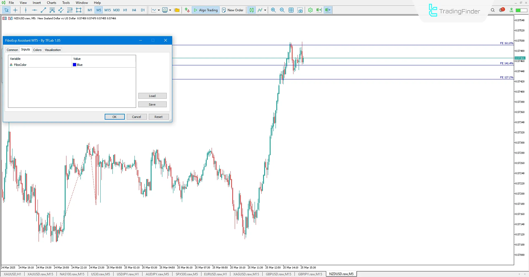
Task: Open a New Order window
Action: pos(233,10)
